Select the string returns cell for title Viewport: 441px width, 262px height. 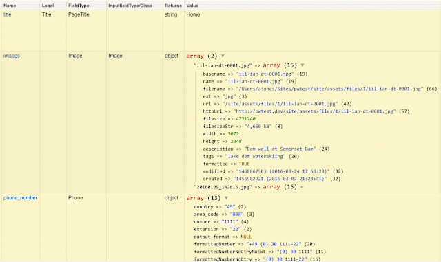(x=171, y=14)
